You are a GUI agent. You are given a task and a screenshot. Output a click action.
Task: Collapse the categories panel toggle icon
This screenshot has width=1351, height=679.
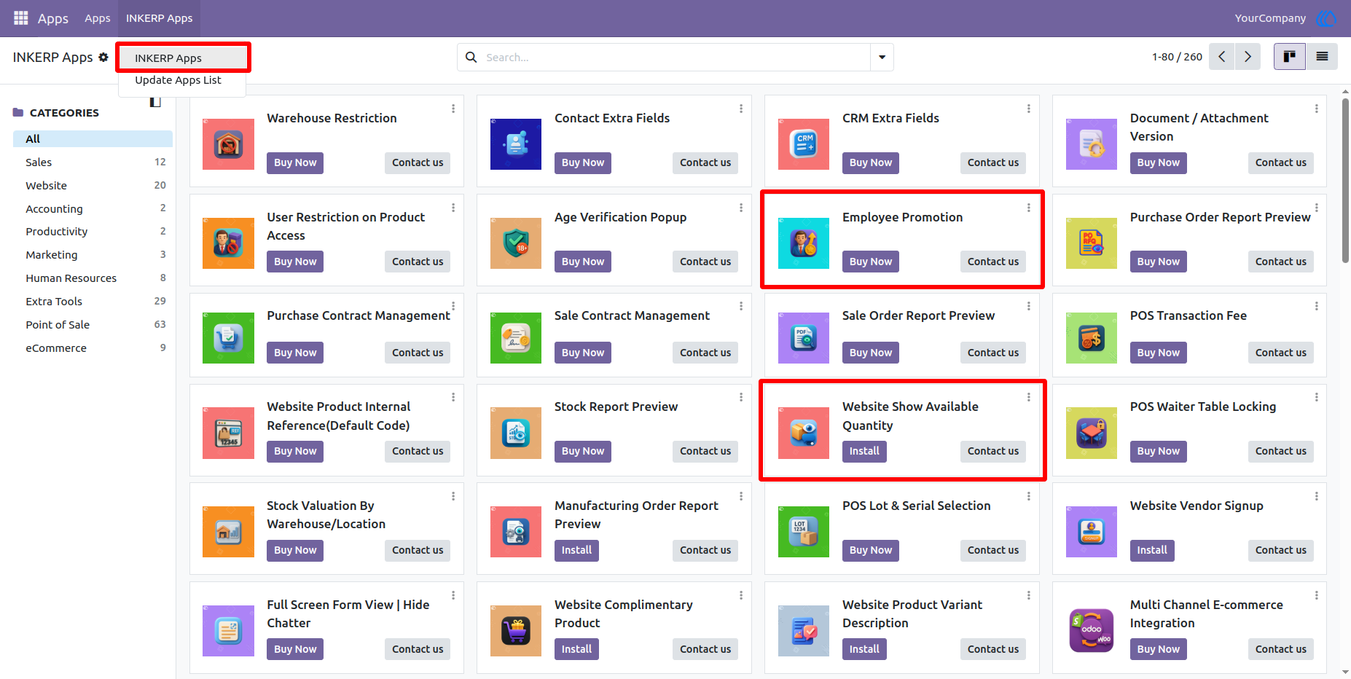pyautogui.click(x=155, y=101)
